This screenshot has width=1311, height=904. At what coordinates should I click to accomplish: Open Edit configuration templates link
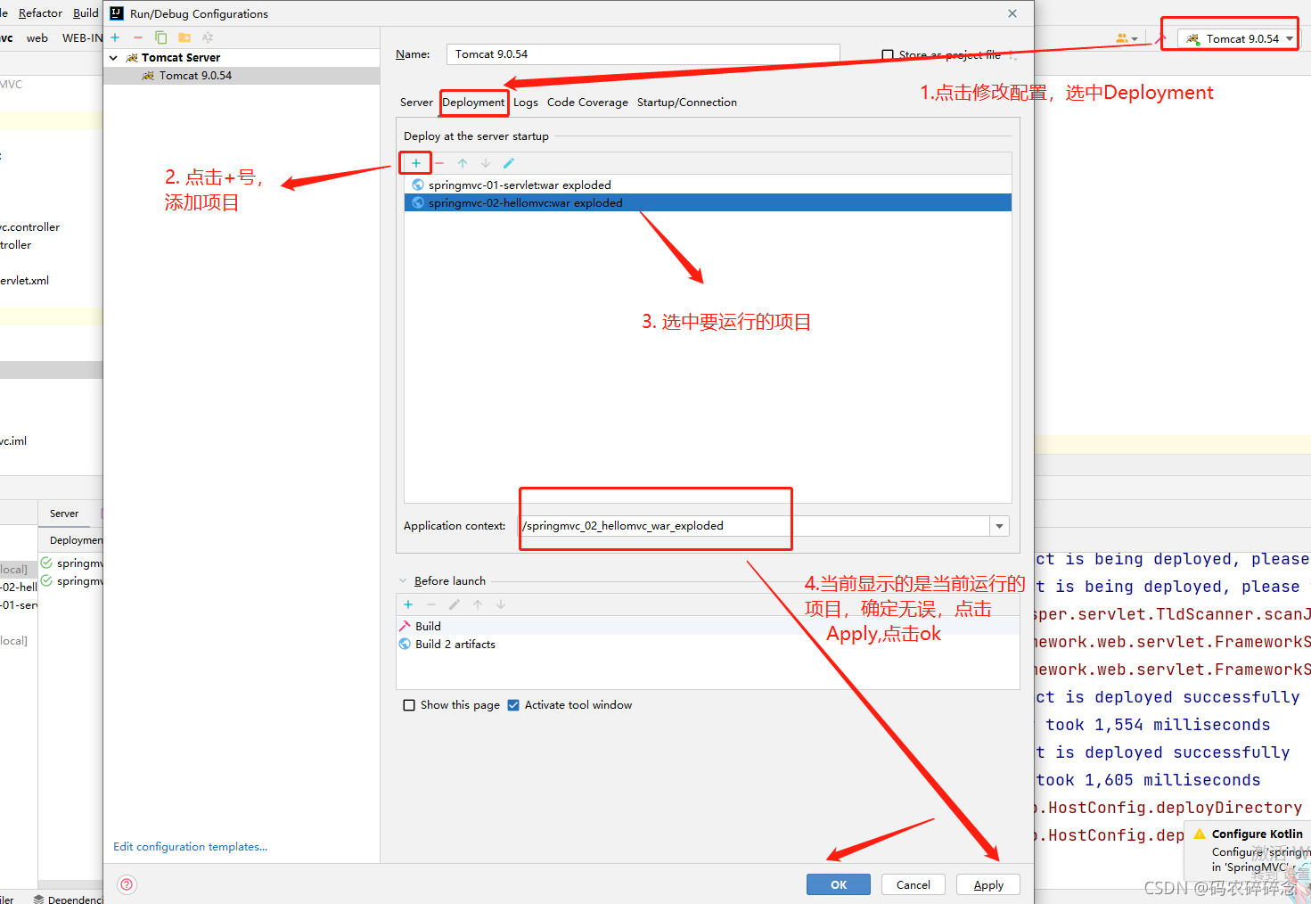[190, 847]
